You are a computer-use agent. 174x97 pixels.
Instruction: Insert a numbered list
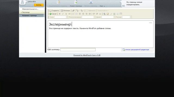point(73,14)
